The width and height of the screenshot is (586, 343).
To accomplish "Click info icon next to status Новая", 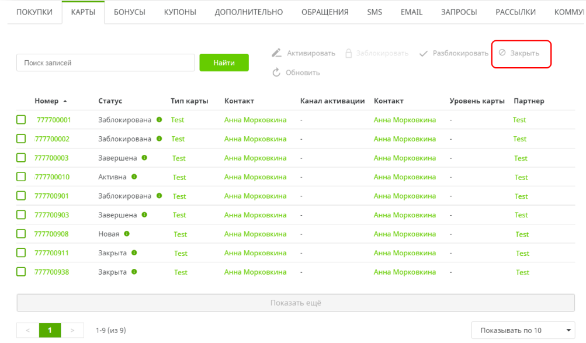I will coord(126,234).
